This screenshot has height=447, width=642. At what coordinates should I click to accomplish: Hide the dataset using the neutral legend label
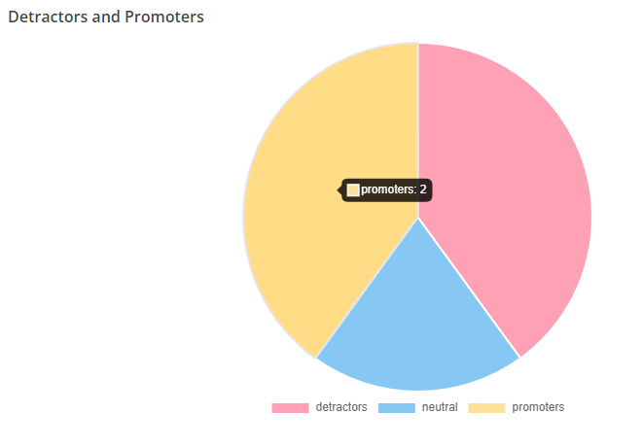pyautogui.click(x=440, y=407)
